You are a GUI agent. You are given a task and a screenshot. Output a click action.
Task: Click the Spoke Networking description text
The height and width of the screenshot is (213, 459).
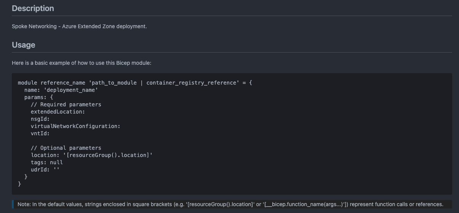tap(79, 26)
